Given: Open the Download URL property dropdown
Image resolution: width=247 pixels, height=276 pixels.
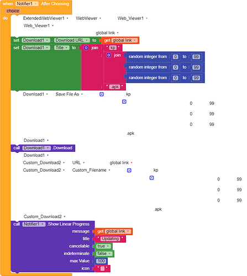Looking at the screenshot, I should click(x=72, y=40).
